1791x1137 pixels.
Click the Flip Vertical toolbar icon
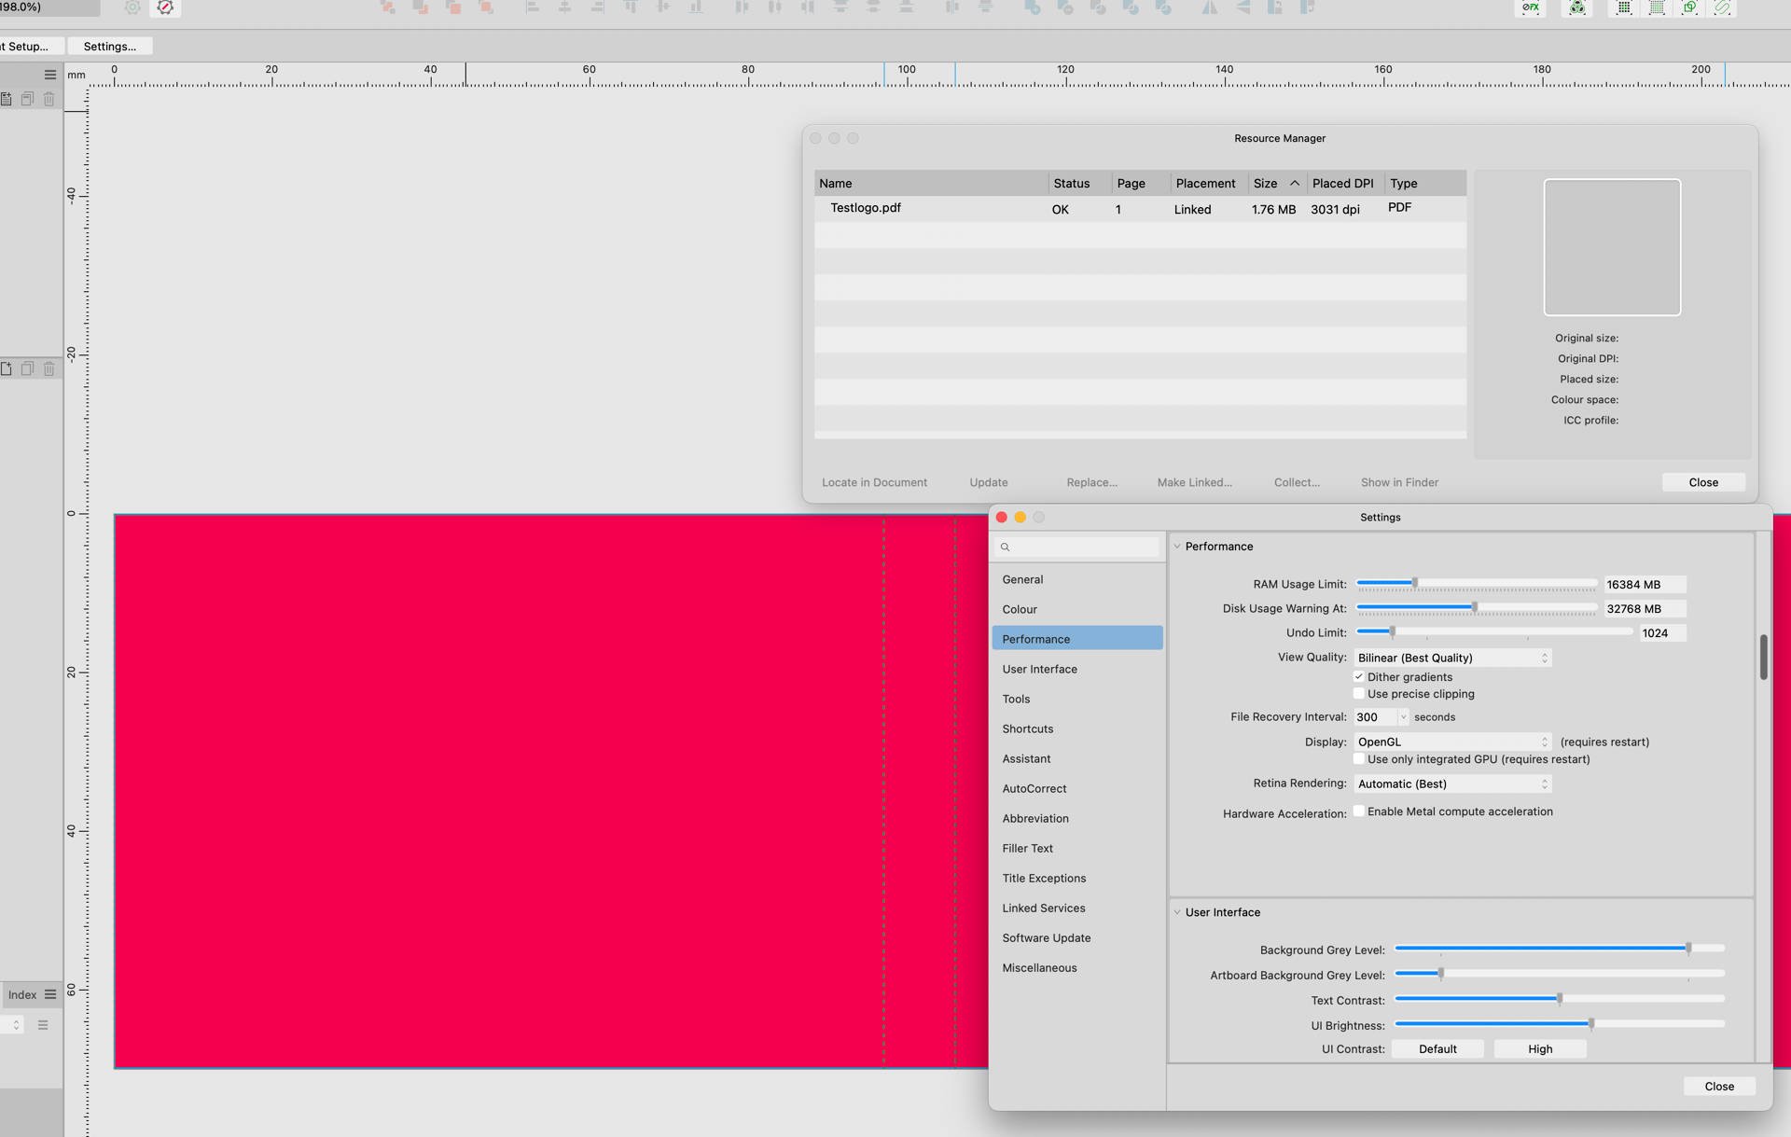(x=1243, y=7)
